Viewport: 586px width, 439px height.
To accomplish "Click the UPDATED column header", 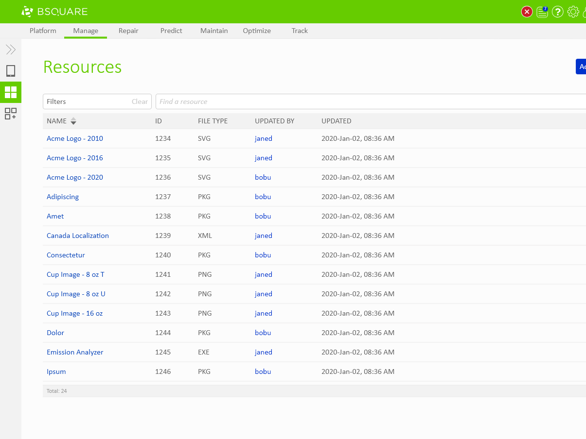I will tap(336, 121).
